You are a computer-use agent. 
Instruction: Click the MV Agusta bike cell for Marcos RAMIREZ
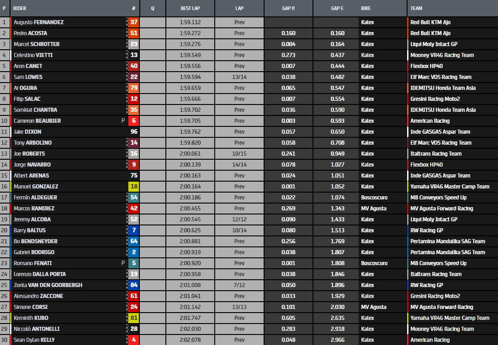pos(373,209)
